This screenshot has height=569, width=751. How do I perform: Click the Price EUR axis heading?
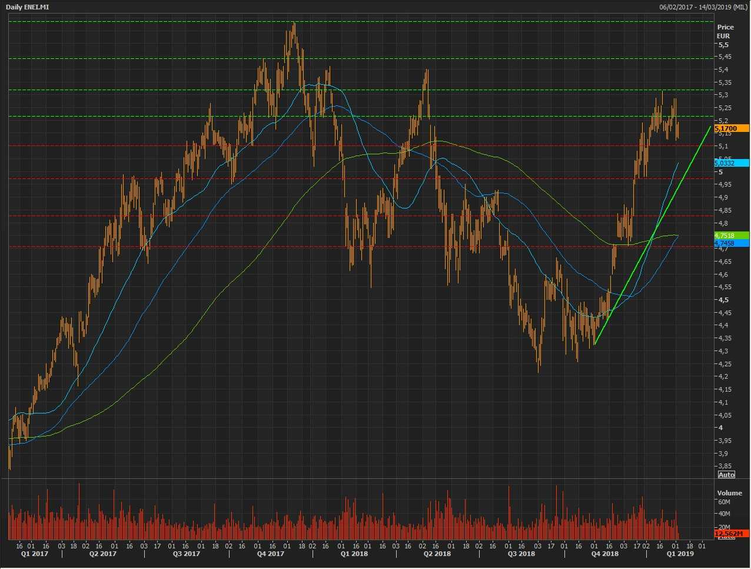[725, 31]
